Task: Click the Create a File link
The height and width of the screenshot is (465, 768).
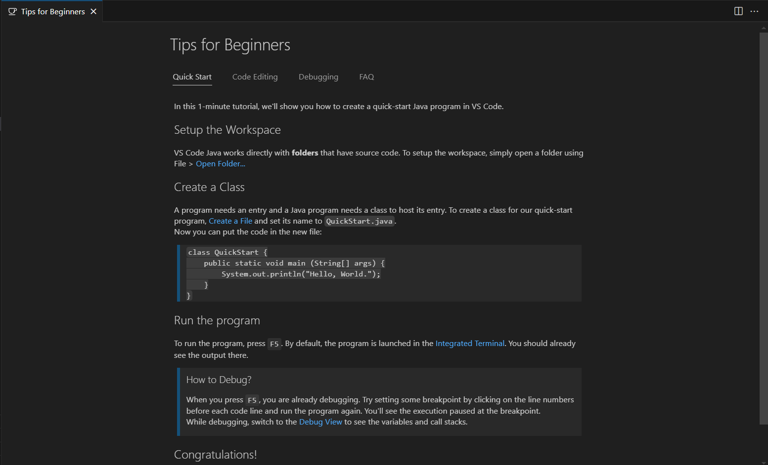Action: [x=230, y=221]
